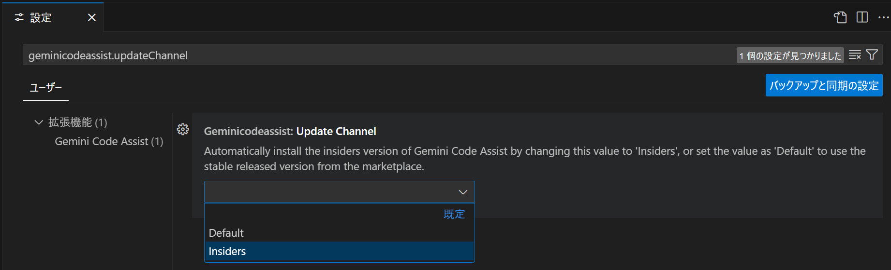Screen dimensions: 891x270
Task: Close the 設定 tab
Action: pyautogui.click(x=92, y=17)
